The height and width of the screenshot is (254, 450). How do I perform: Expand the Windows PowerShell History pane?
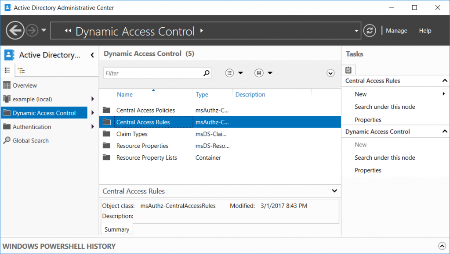click(x=443, y=246)
